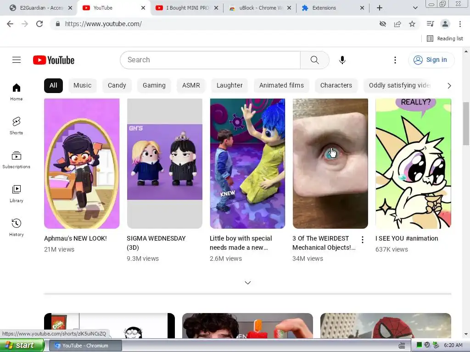Open the Reading list
Image resolution: width=470 pixels, height=352 pixels.
(x=445, y=38)
